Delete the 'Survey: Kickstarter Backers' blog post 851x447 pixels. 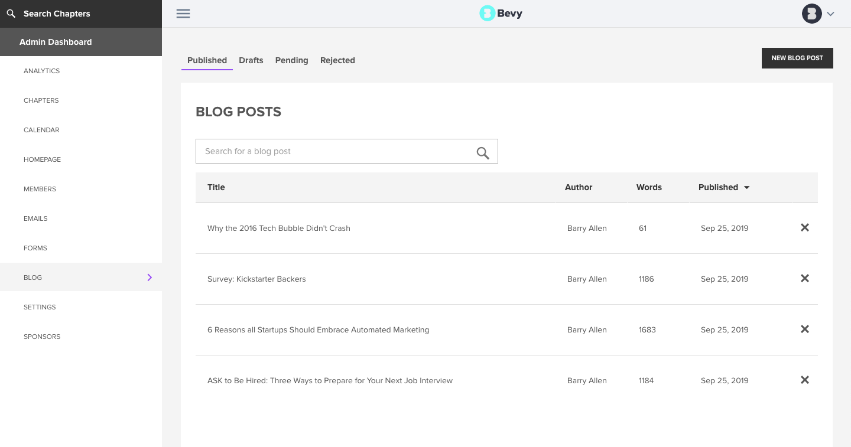[x=804, y=278]
